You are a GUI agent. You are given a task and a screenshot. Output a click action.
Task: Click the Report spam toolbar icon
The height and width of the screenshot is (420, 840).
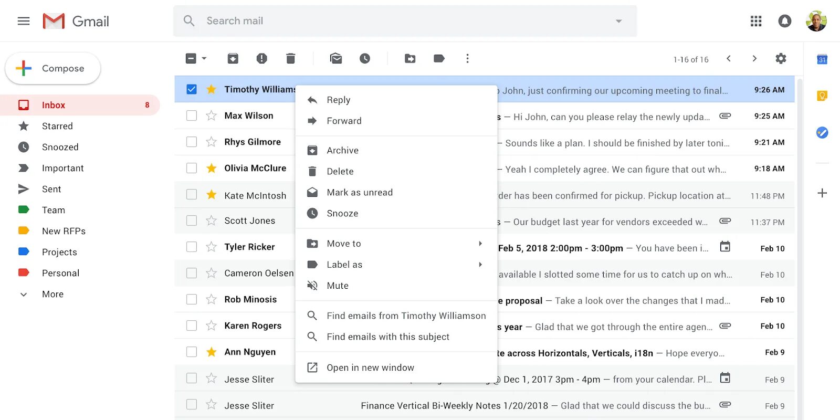(x=261, y=58)
